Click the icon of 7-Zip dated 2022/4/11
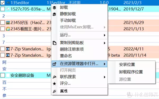The height and width of the screenshot is (99, 159). click(x=8, y=49)
